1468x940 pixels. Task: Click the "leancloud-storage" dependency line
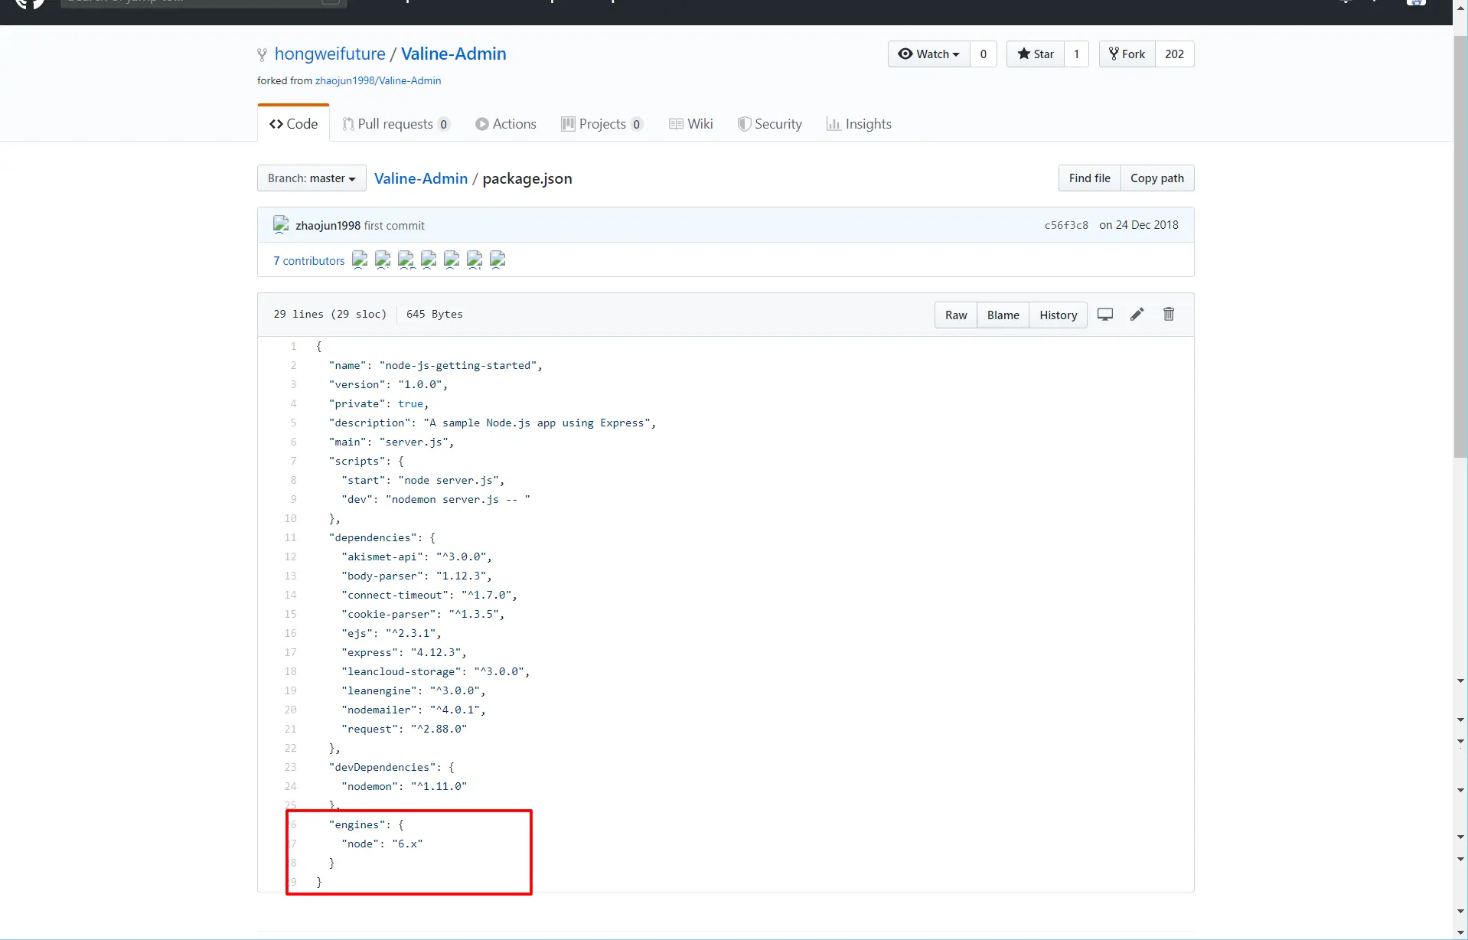click(x=436, y=672)
